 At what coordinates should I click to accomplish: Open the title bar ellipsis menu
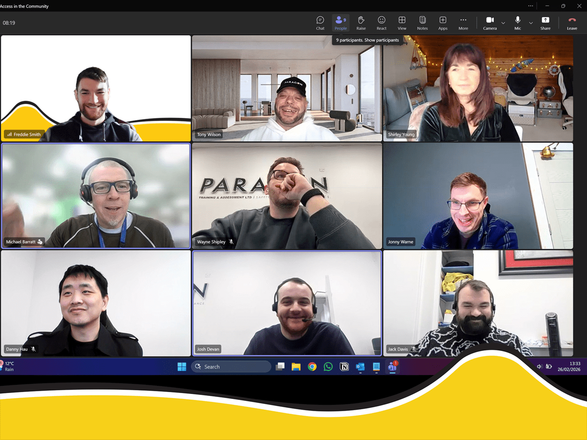point(531,6)
